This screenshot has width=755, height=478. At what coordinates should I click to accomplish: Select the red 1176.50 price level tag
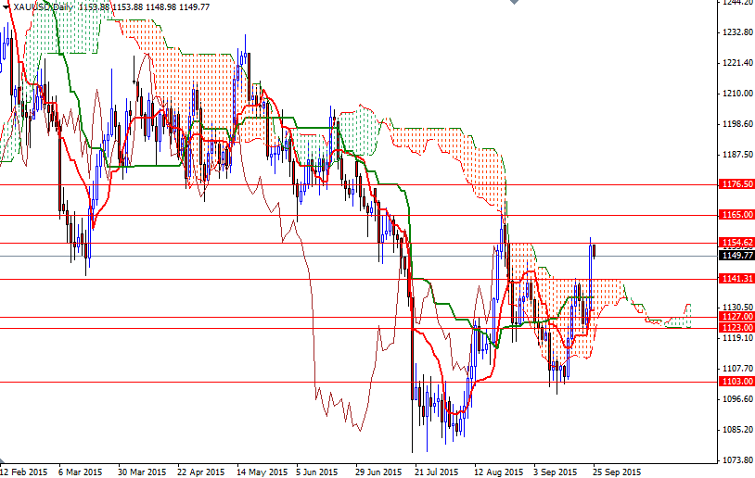(x=736, y=184)
